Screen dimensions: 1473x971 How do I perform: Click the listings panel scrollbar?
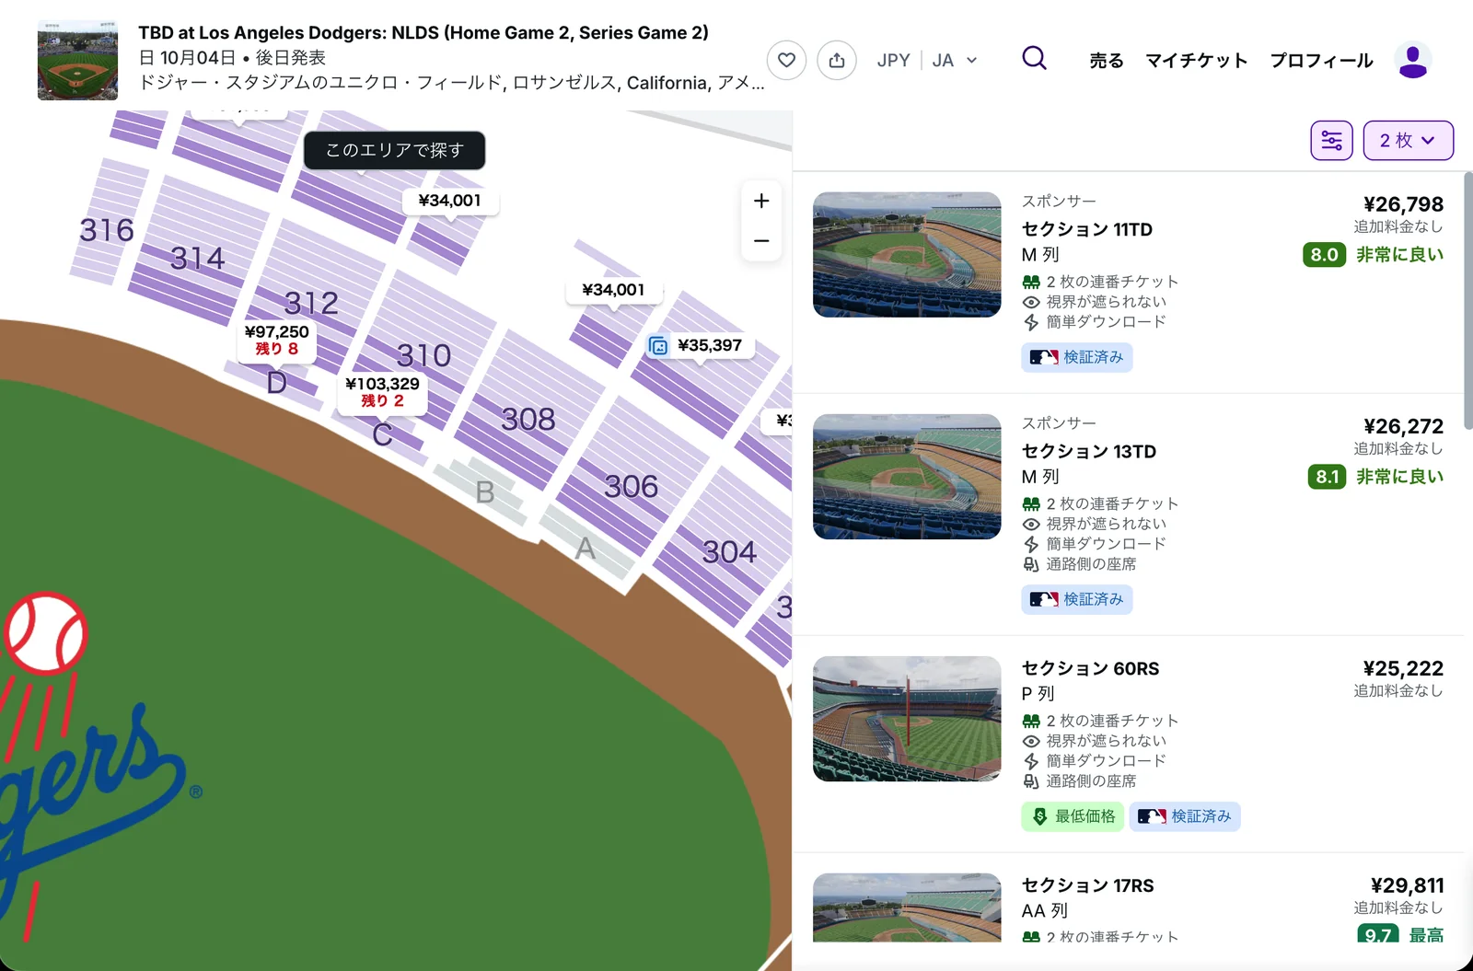tap(1467, 285)
